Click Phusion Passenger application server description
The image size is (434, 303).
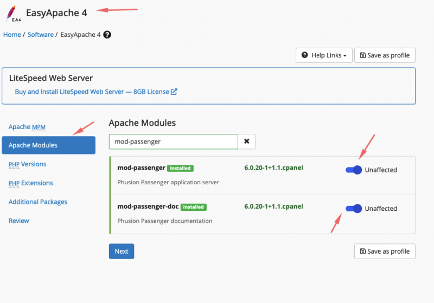pyautogui.click(x=168, y=182)
